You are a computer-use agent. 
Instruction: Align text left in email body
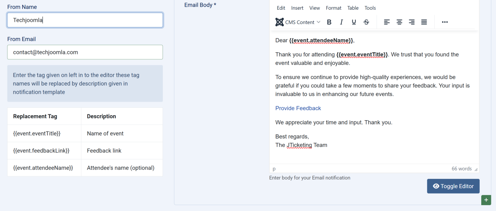tap(387, 22)
